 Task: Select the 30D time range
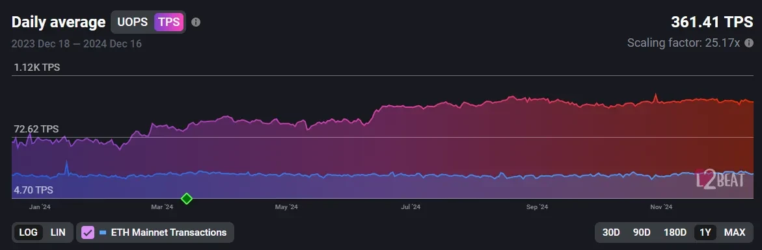pyautogui.click(x=611, y=232)
